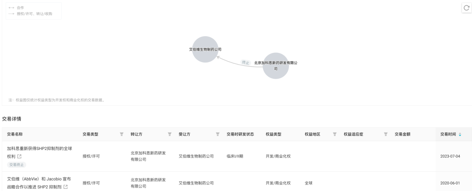Click the 2020-06-01 date cell
The height and width of the screenshot is (191, 472).
450,183
